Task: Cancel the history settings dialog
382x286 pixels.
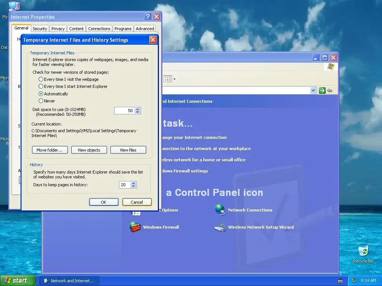Action: coord(137,202)
